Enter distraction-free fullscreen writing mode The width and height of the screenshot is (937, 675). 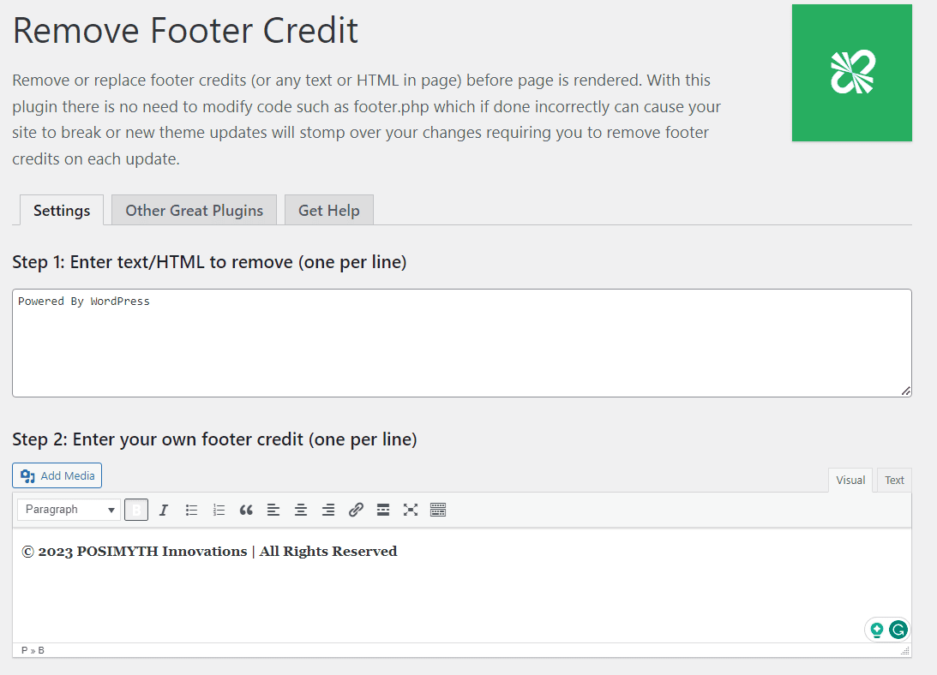(411, 510)
